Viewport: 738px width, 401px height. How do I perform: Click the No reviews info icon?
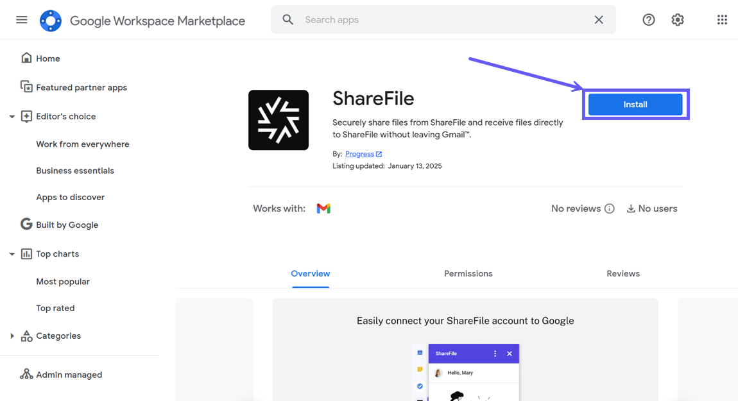tap(610, 209)
